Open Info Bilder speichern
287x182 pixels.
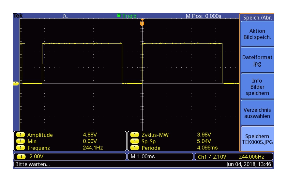coord(257,87)
